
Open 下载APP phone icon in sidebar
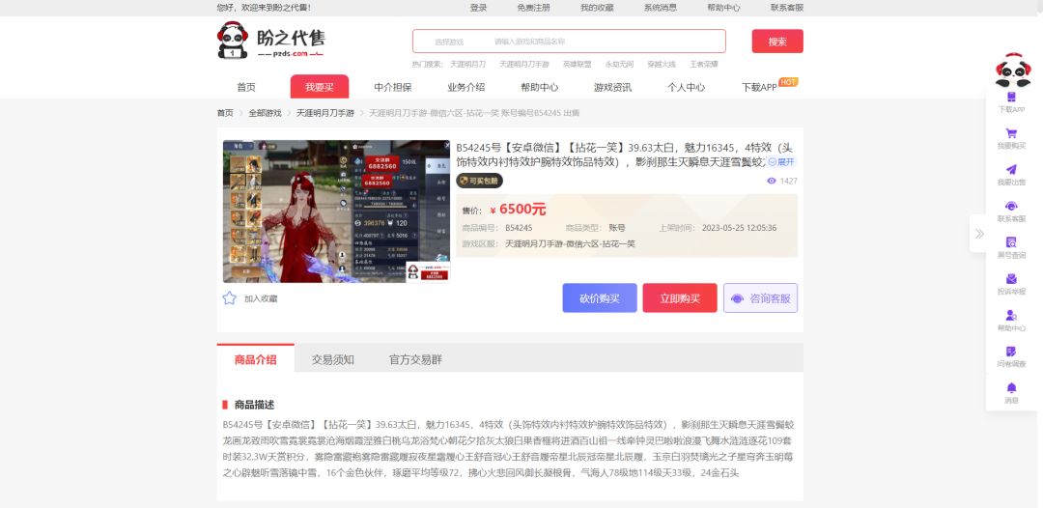coord(1011,98)
